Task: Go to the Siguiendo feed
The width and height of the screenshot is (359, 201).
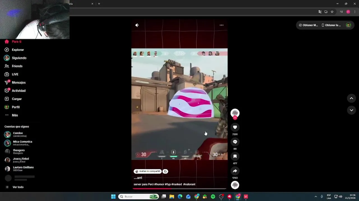Action: (x=15, y=58)
